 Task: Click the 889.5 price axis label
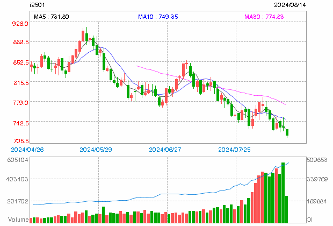click(21, 42)
